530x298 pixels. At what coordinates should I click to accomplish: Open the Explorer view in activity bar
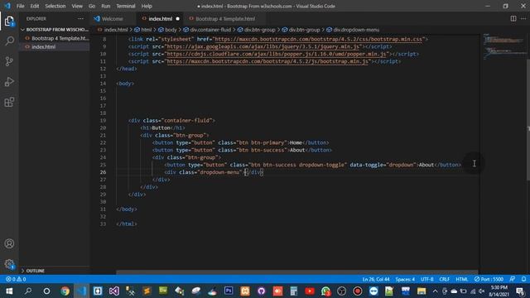(9, 22)
